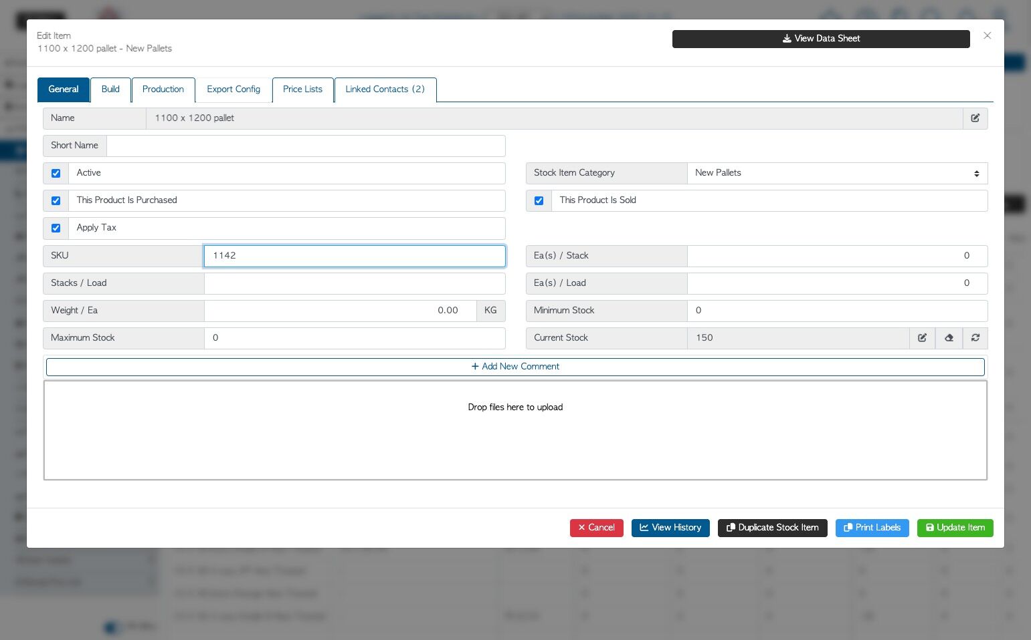Toggle the Apply Tax checkbox
1031x640 pixels.
click(x=56, y=228)
